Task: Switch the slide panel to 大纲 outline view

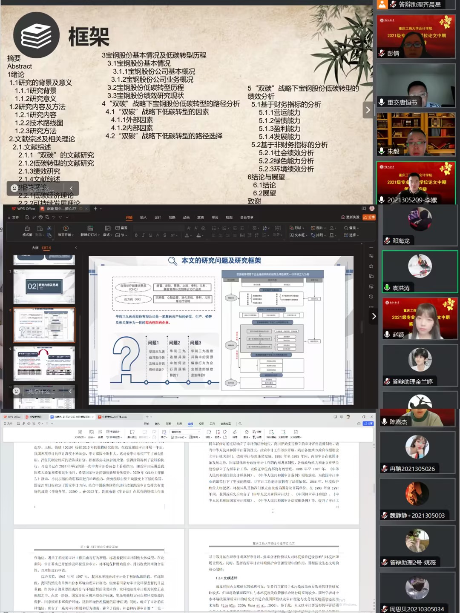Action: click(x=35, y=248)
